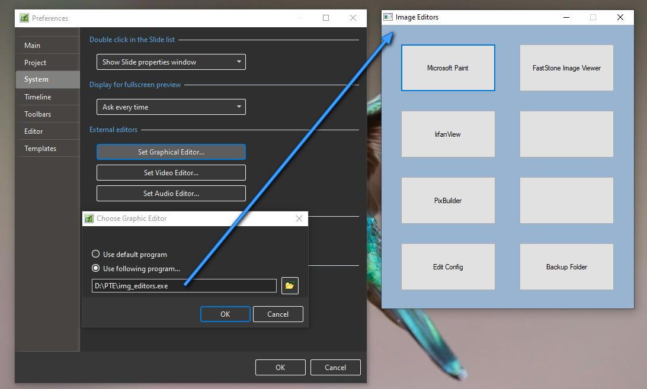This screenshot has width=647, height=389.
Task: Minimize the Image Editors window
Action: tap(566, 17)
